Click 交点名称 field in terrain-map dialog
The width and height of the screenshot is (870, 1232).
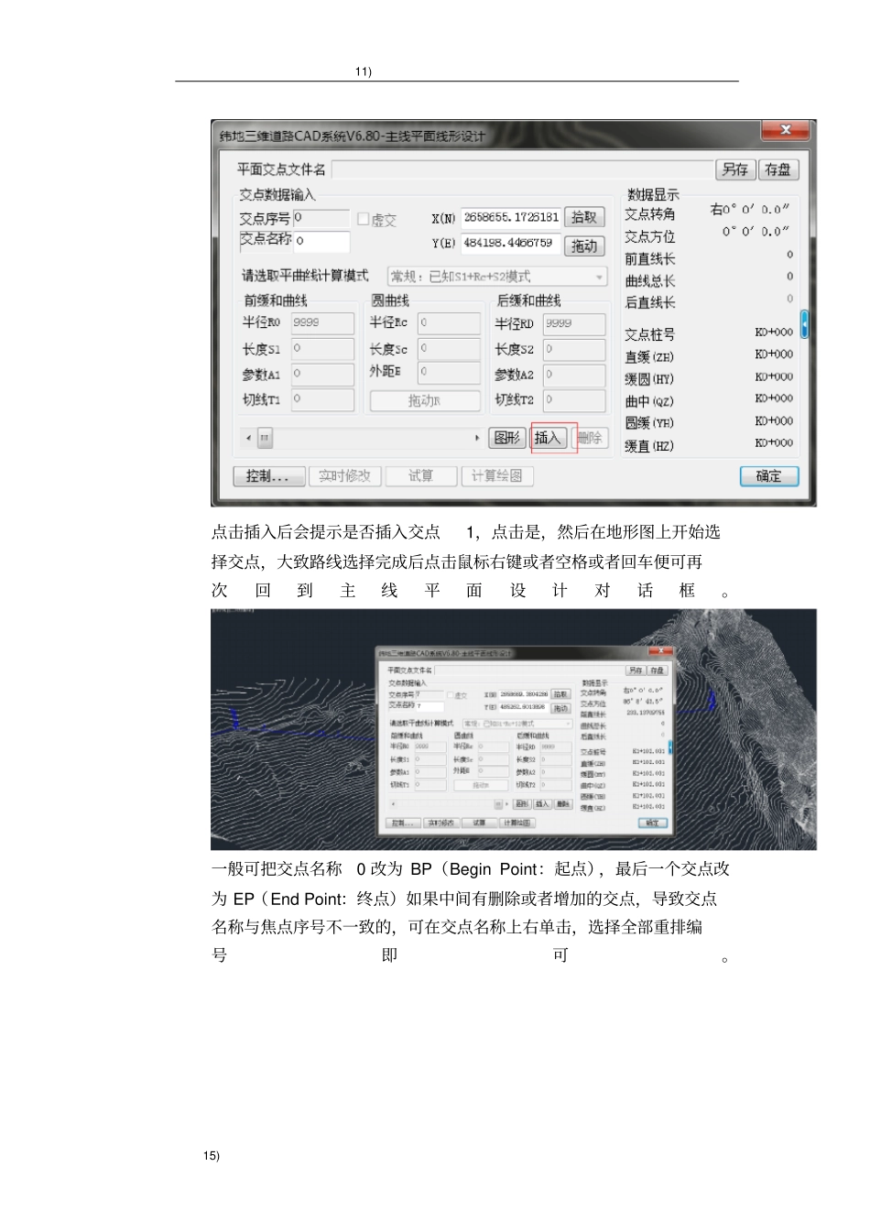430,706
